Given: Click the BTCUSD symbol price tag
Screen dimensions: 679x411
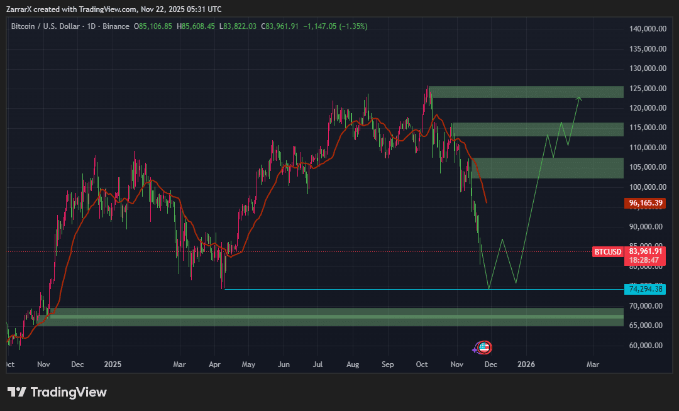Looking at the screenshot, I should tap(607, 252).
